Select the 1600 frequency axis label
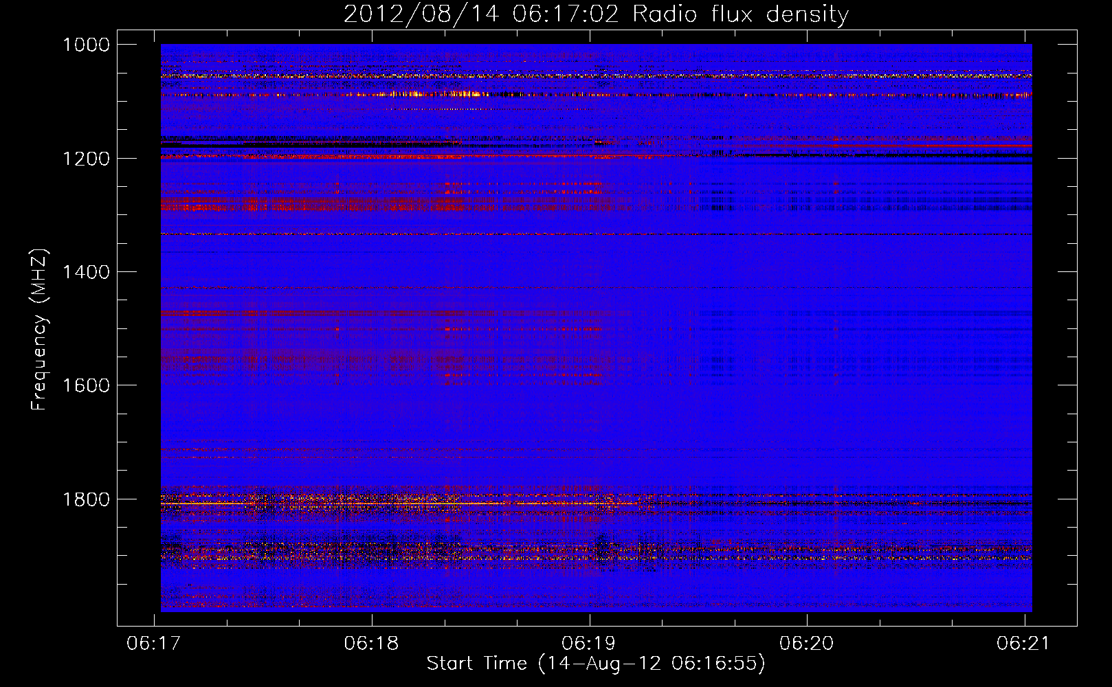Viewport: 1112px width, 687px height. 86,385
